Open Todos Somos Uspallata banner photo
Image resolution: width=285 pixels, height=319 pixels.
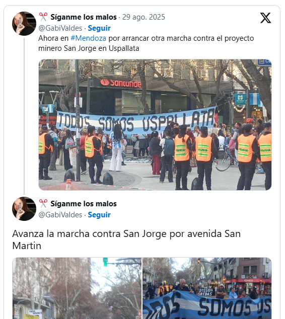click(155, 125)
